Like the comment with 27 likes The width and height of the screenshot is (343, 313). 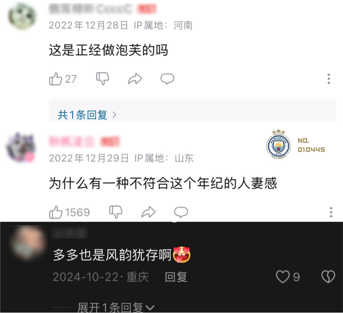pyautogui.click(x=55, y=79)
